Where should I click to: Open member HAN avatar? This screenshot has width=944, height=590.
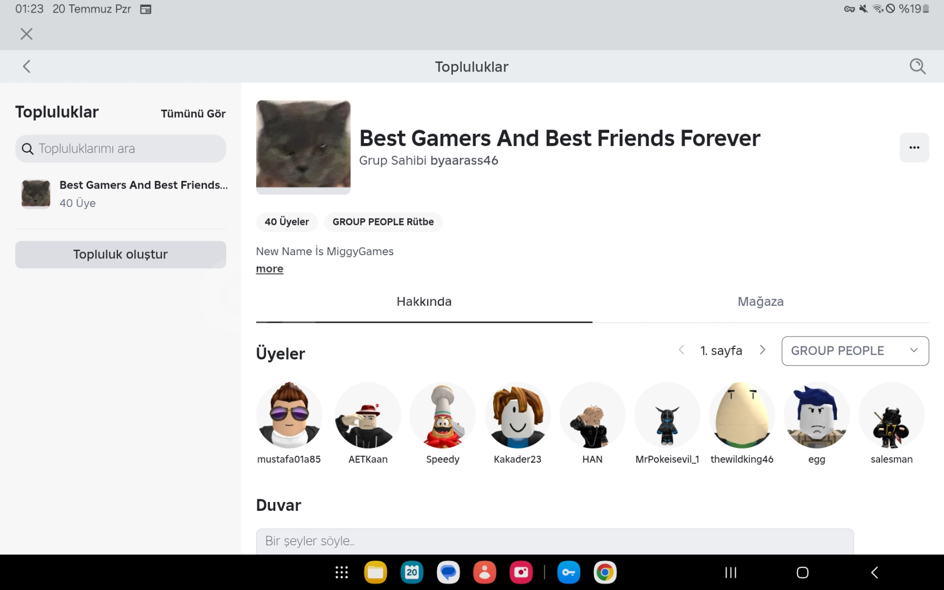pos(592,415)
